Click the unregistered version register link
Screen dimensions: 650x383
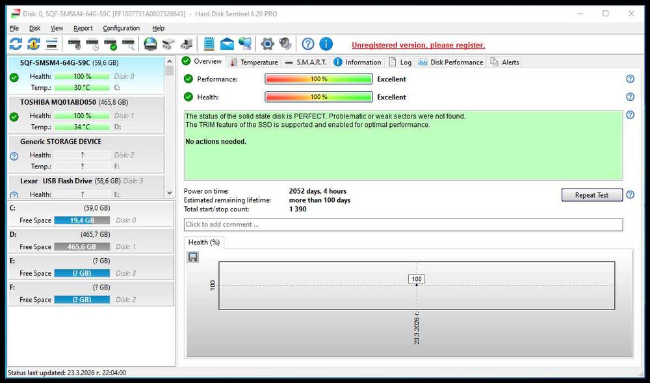pos(418,45)
